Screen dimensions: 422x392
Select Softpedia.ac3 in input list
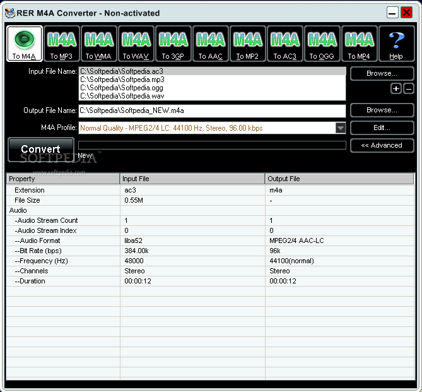click(212, 71)
